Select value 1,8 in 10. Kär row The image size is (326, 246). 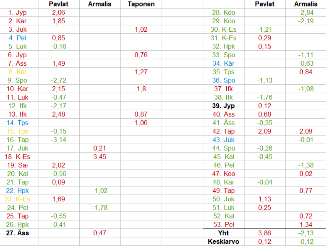pyautogui.click(x=141, y=89)
